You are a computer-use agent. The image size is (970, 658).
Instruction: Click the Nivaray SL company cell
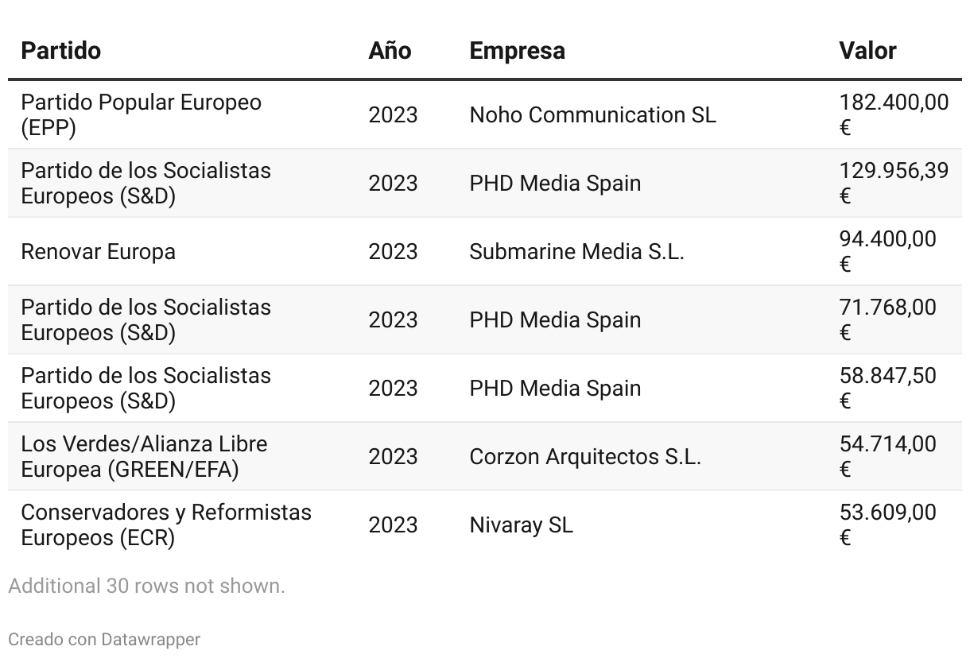(x=521, y=525)
